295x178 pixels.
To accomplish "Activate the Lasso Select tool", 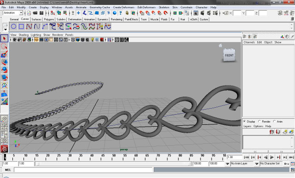I will click(x=4, y=46).
